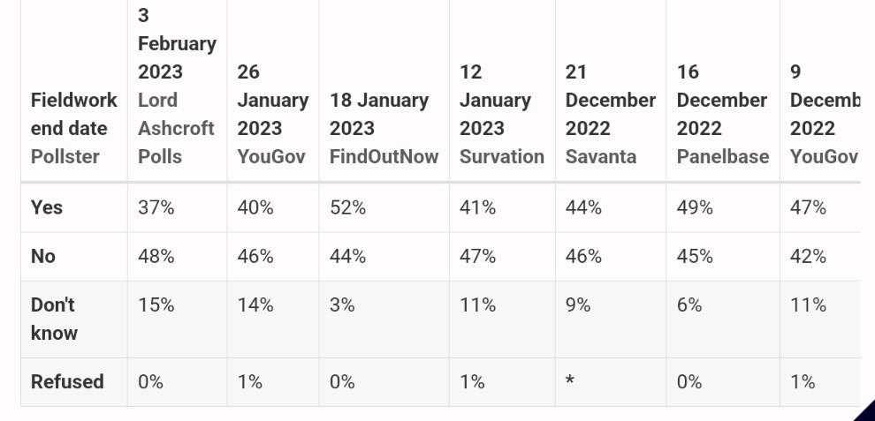Click the Refused row label
The height and width of the screenshot is (421, 875).
point(67,382)
